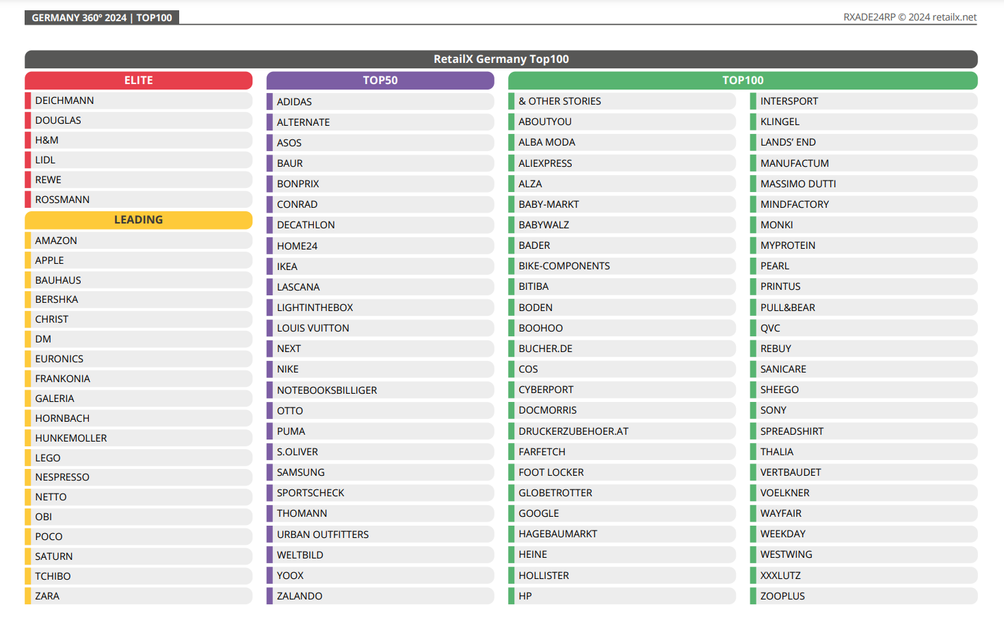Viewport: 1004px width, 620px height.
Task: Select the LEGO row
Action: 138,458
